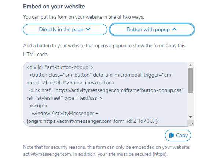Click the empty scrollbar track below the thumb
220x159 pixels.
tap(190, 104)
